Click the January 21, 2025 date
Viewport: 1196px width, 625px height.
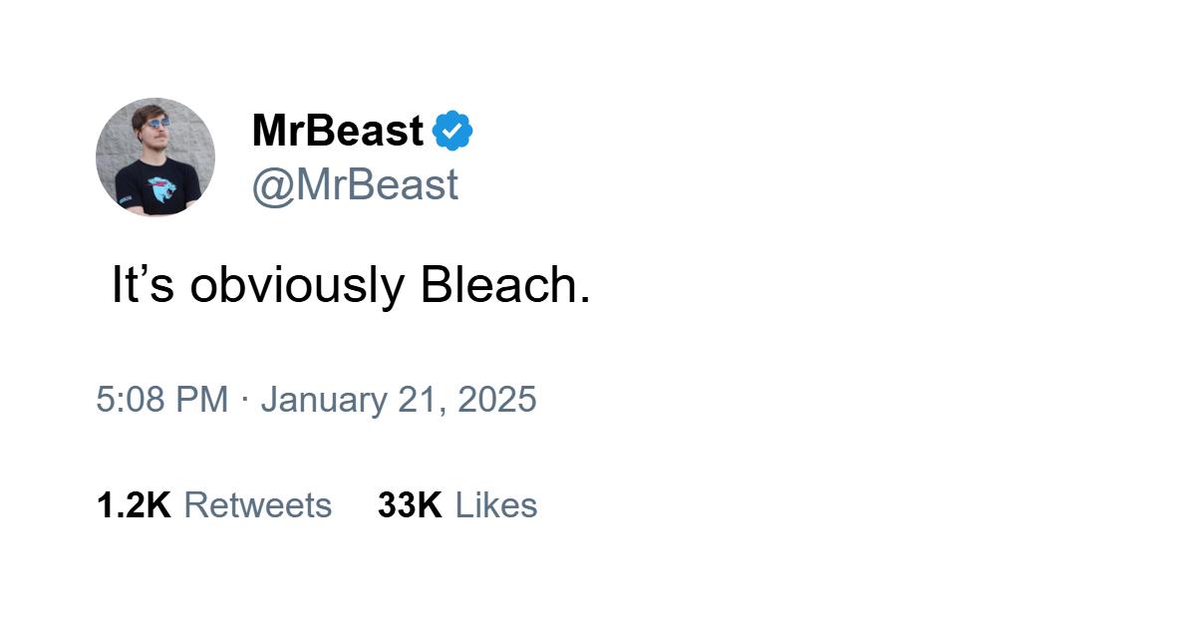pyautogui.click(x=399, y=400)
